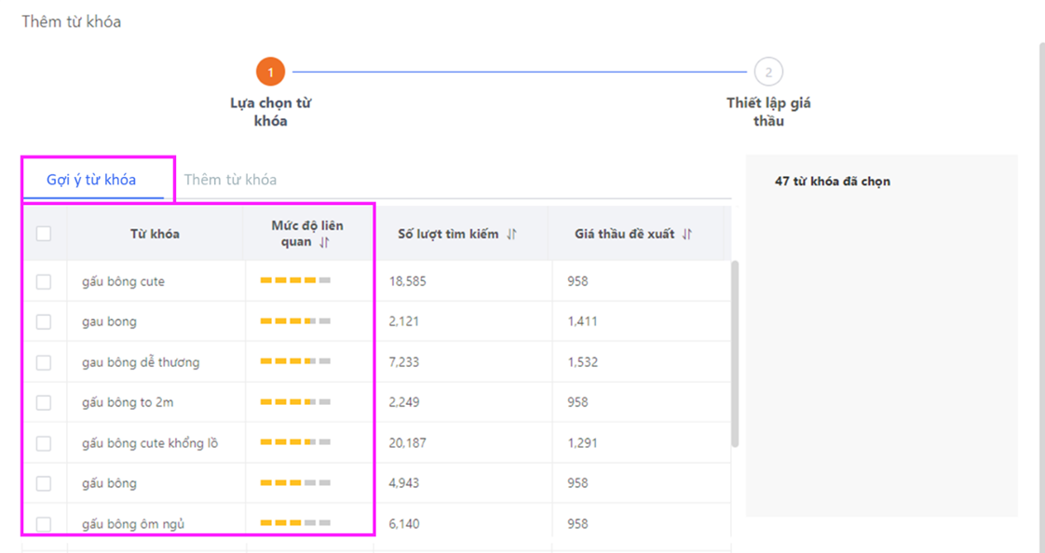
Task: Click step 1 circle Lựa chọn từ khóa
Action: coord(271,72)
